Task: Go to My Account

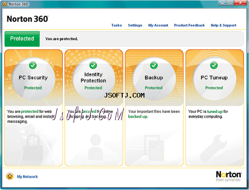Action: [158, 25]
